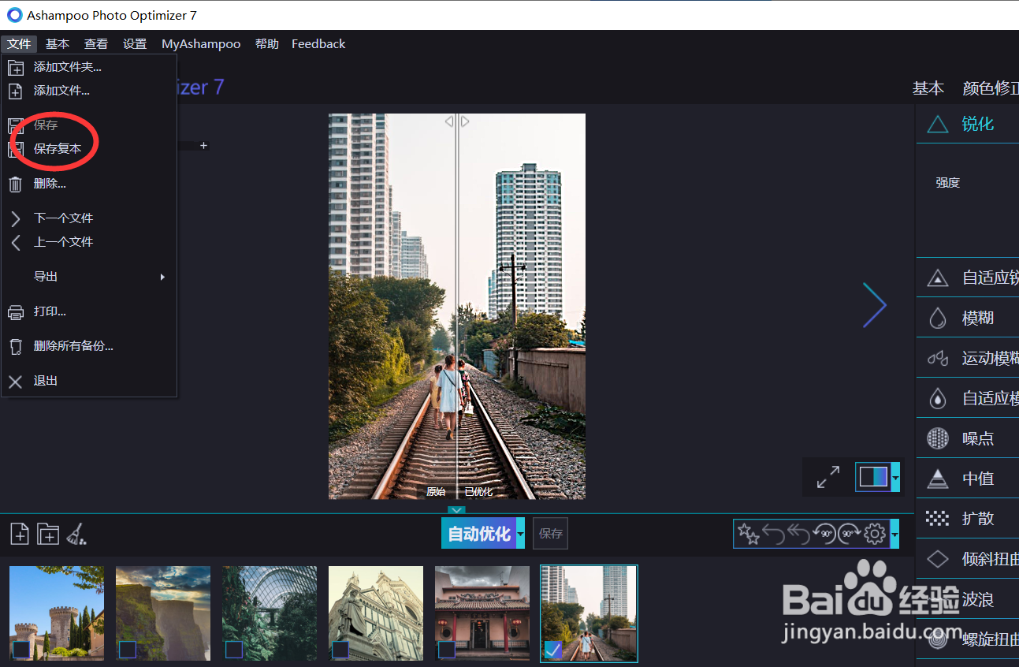The height and width of the screenshot is (667, 1019).
Task: Check the cathedral statue thumbnail checkbox
Action: (x=340, y=650)
